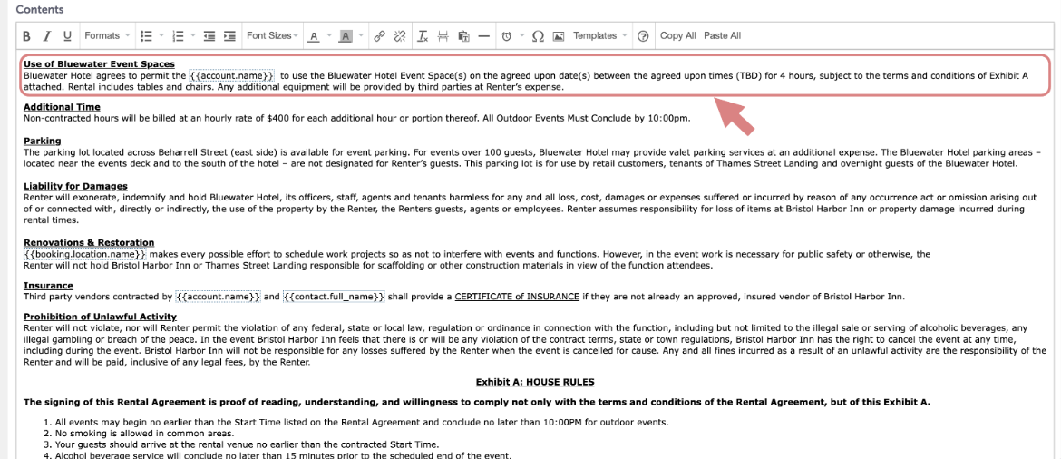Image resolution: width=1061 pixels, height=459 pixels.
Task: Expand date/time format options arrow
Action: [x=521, y=36]
